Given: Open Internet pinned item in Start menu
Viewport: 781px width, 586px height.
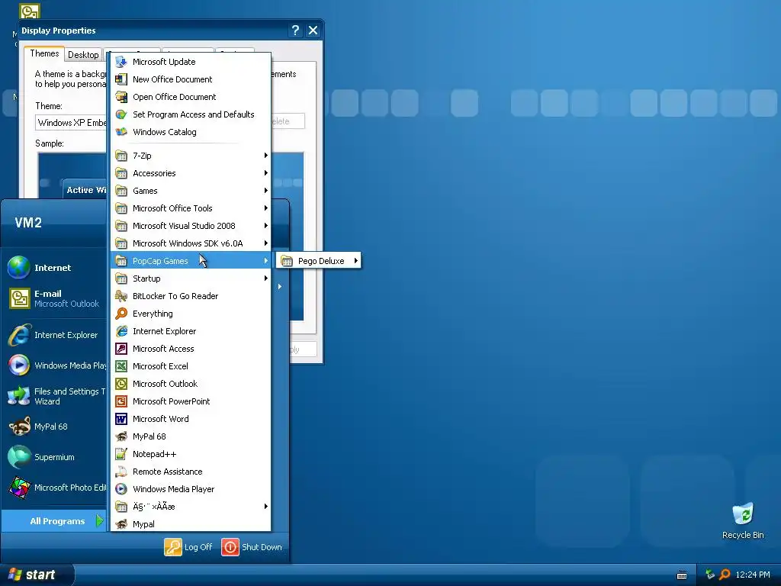Looking at the screenshot, I should pyautogui.click(x=56, y=268).
